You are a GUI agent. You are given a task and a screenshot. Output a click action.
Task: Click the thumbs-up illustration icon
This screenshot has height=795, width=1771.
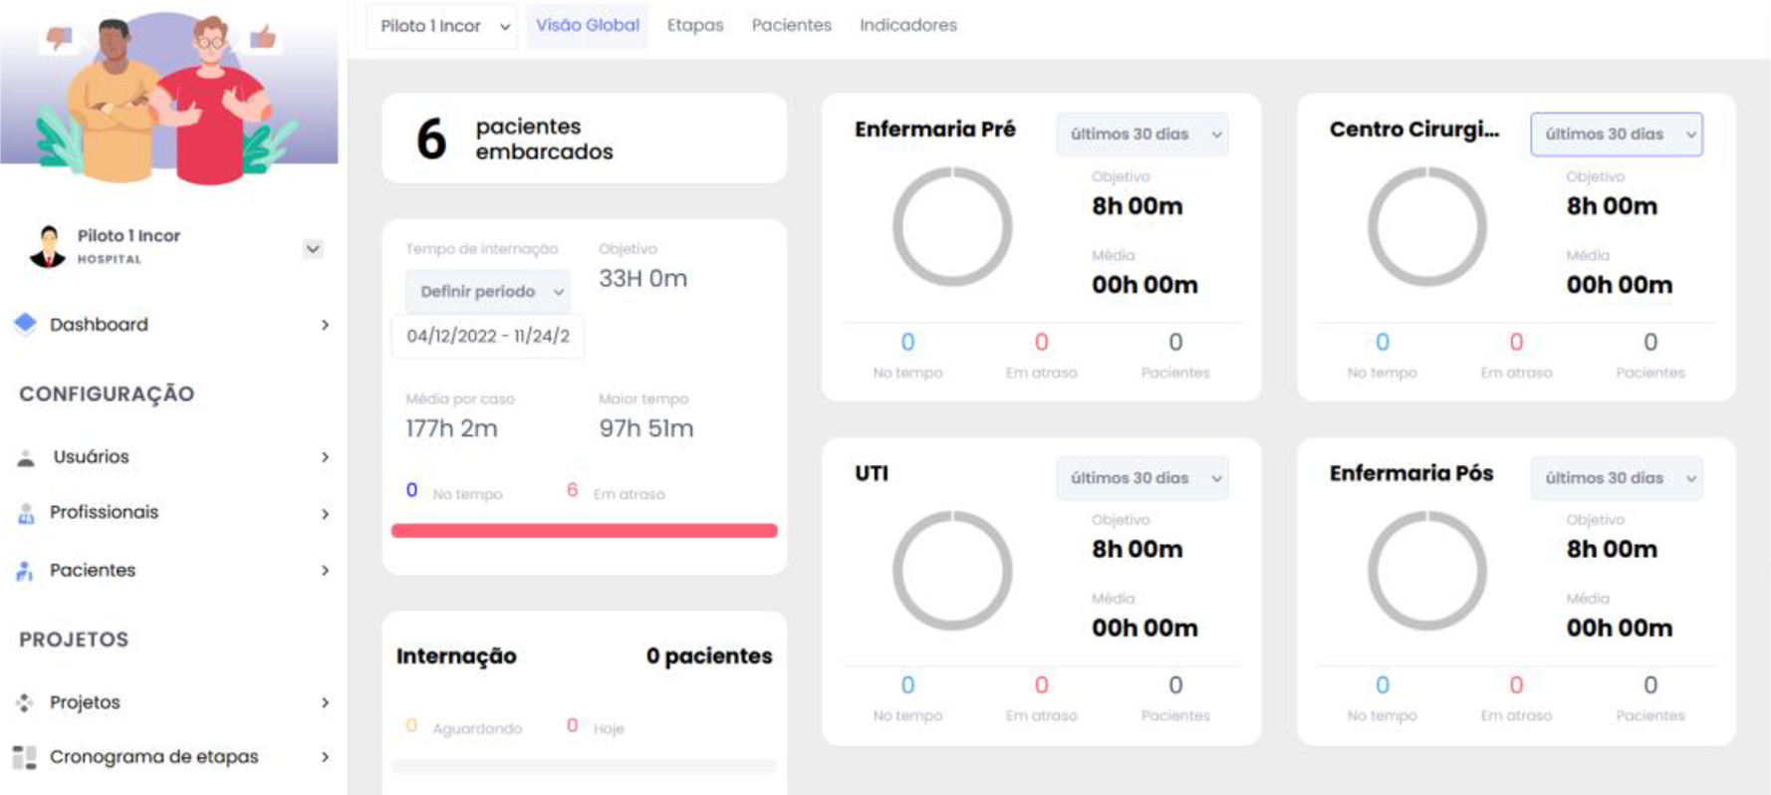tap(263, 38)
